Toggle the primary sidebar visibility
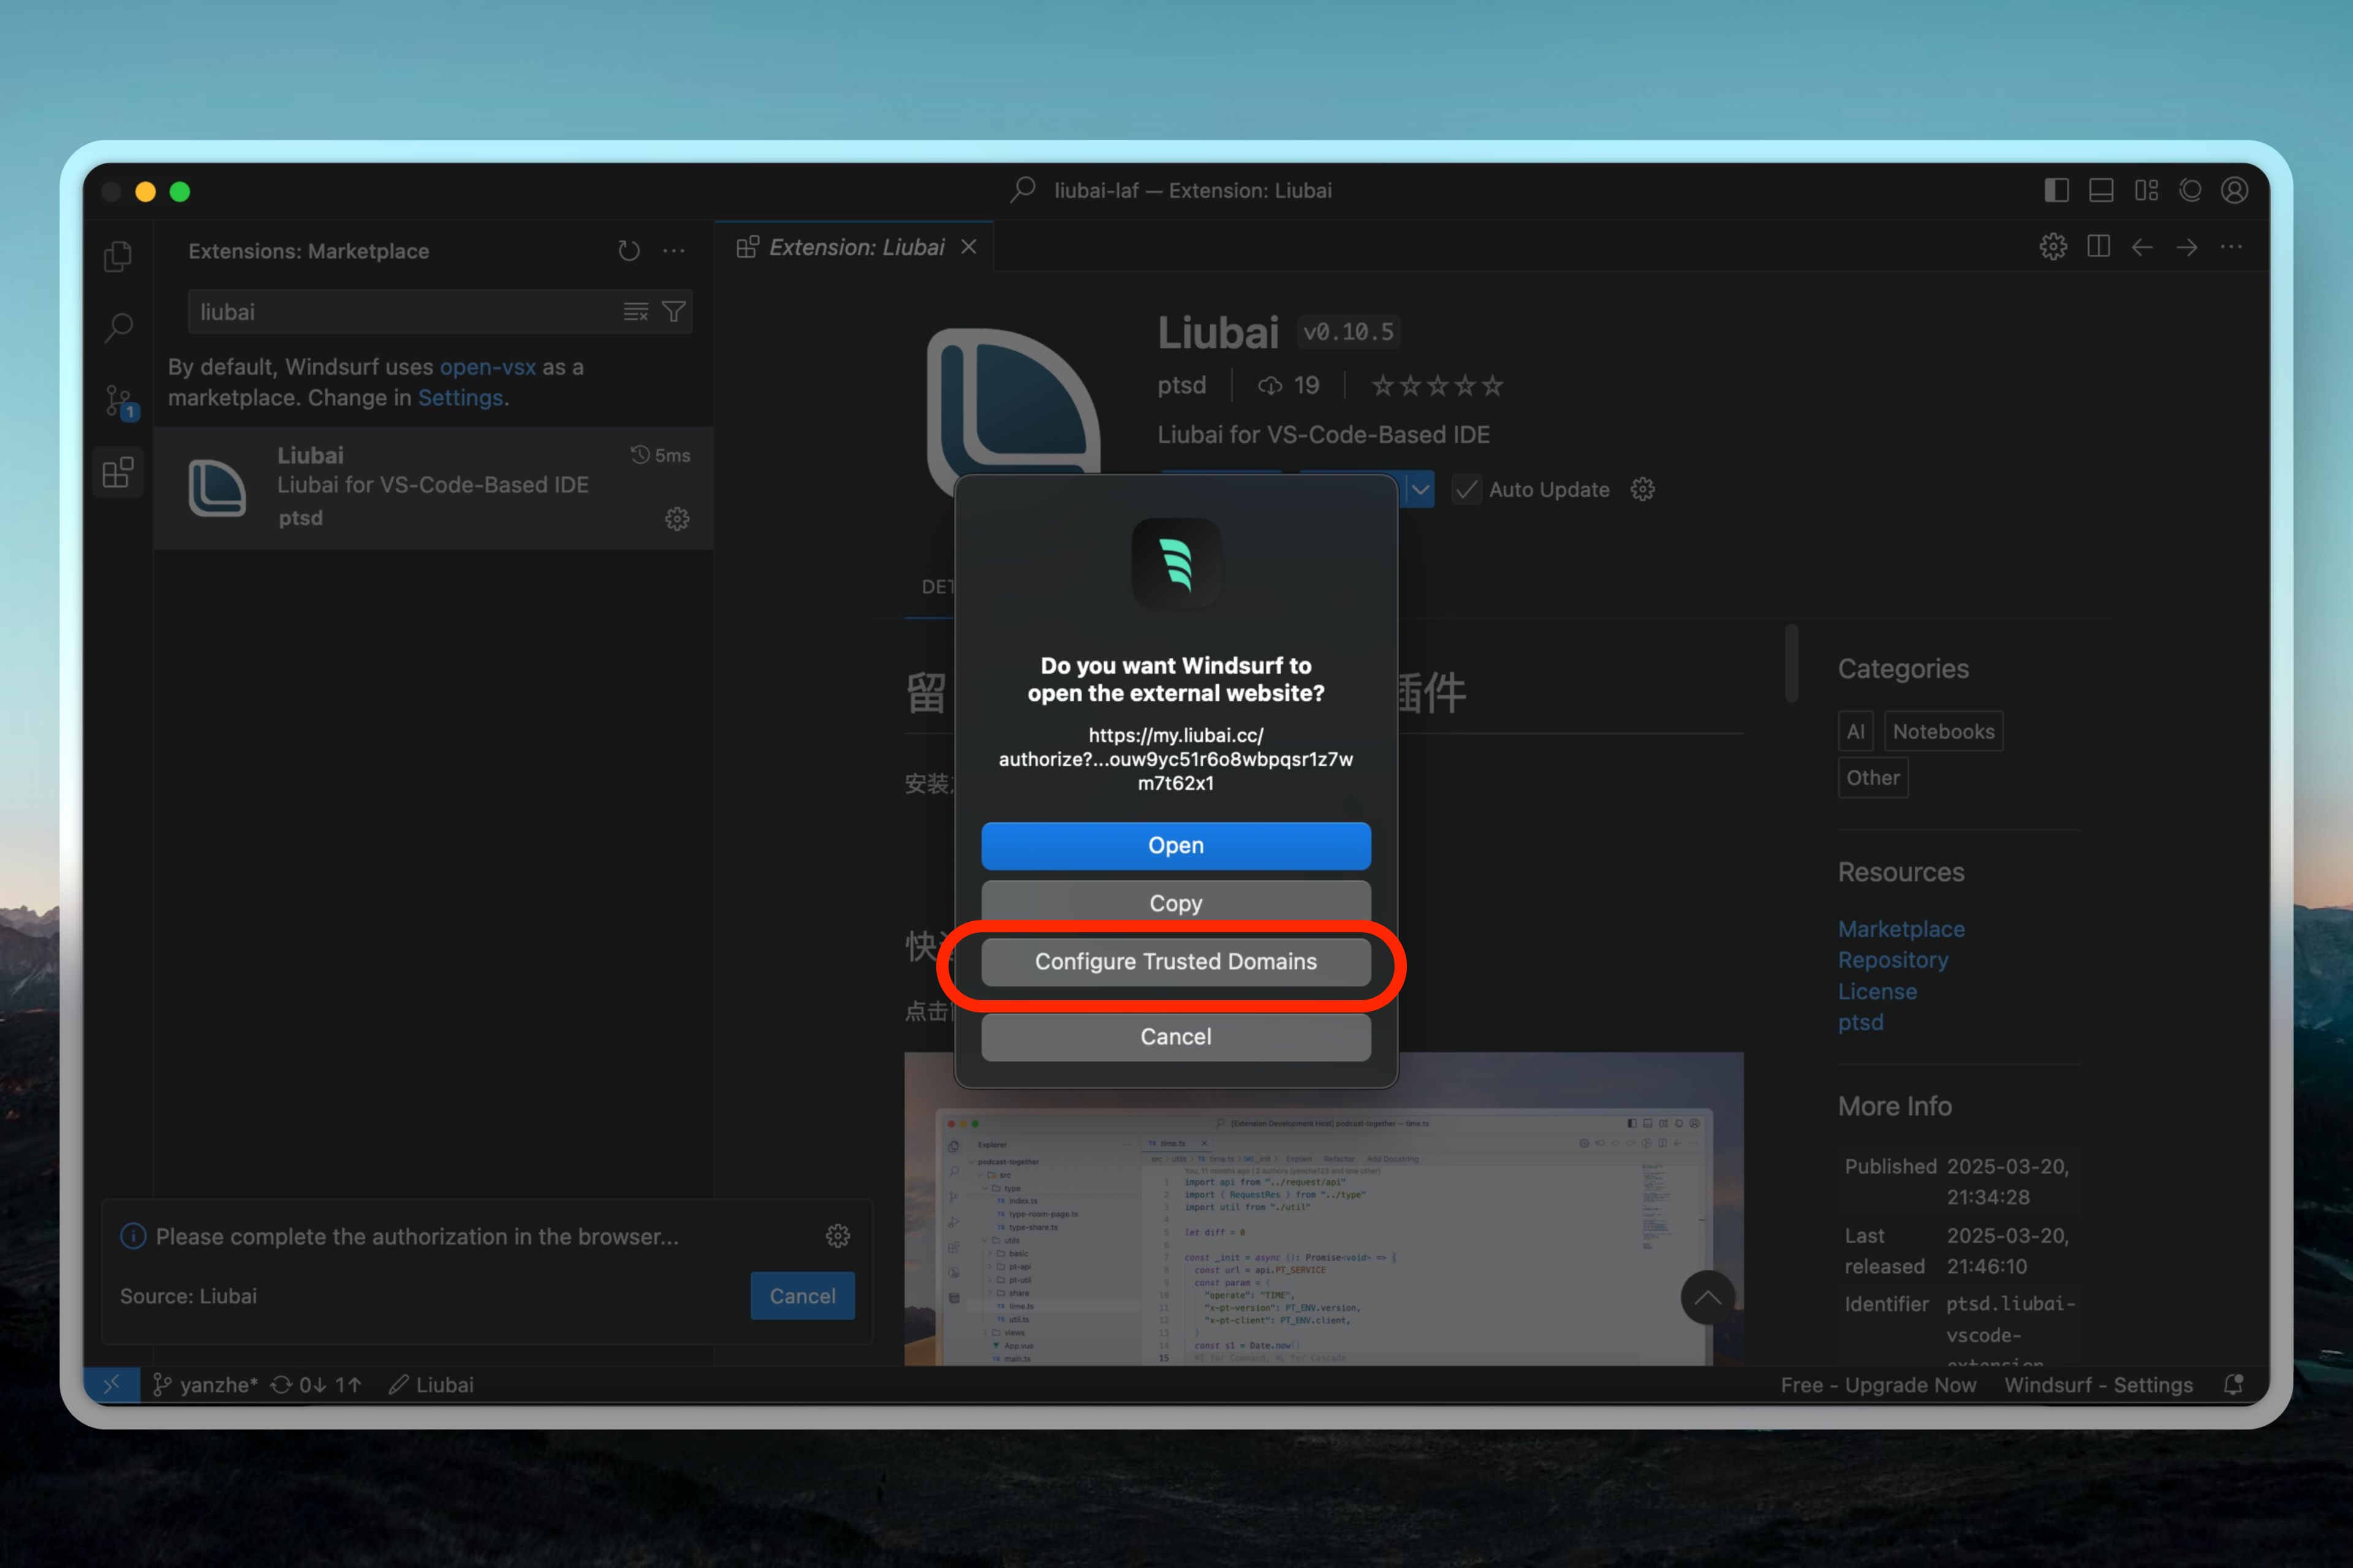The height and width of the screenshot is (1568, 2353). pyautogui.click(x=2056, y=190)
